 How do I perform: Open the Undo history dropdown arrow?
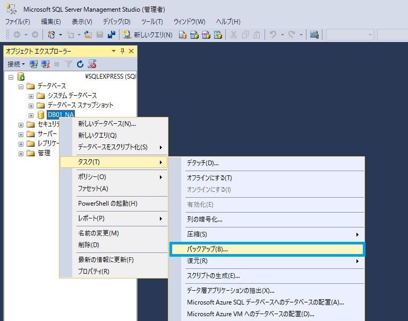(282, 35)
